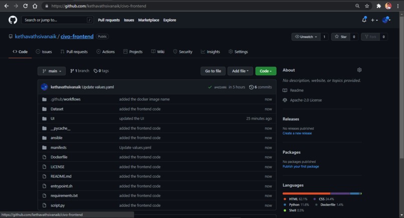Open the Readme link in About
404x218 pixels.
(293, 90)
